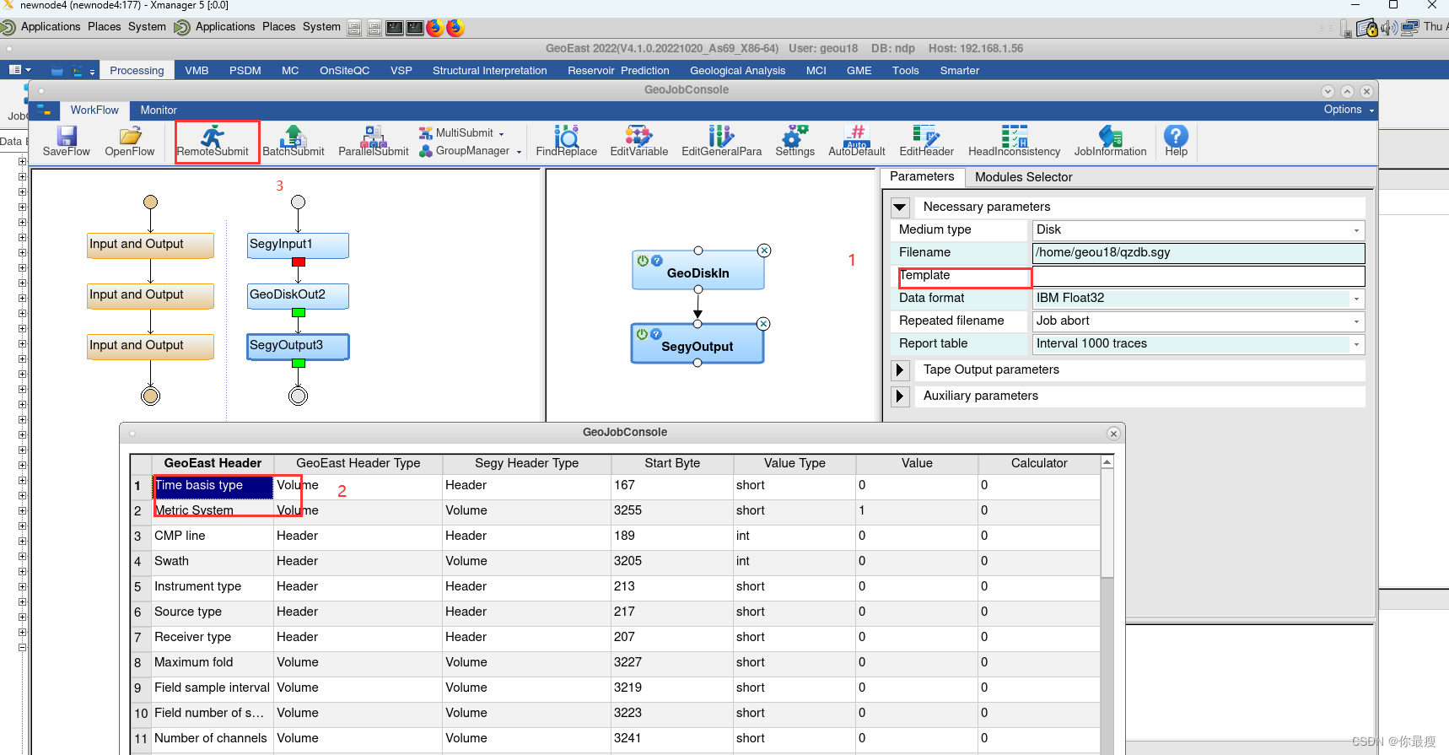Switch to the Monitor tab
1449x755 pixels.
[x=159, y=111]
